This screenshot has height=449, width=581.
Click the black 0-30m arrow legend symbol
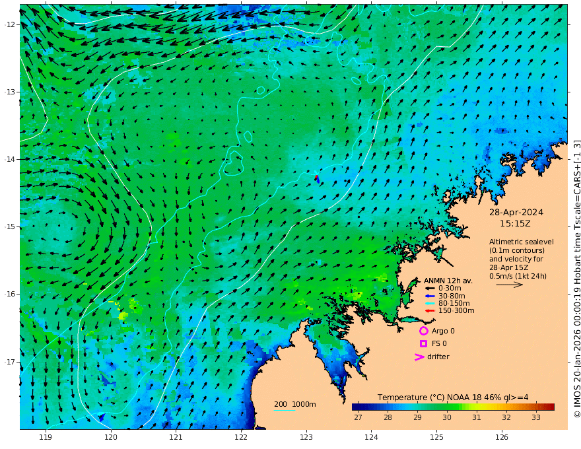430,289
